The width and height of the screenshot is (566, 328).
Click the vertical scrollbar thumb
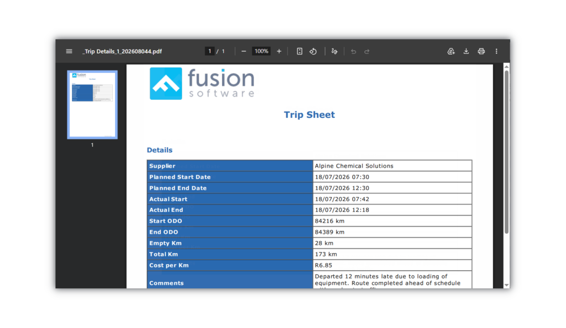click(506, 152)
